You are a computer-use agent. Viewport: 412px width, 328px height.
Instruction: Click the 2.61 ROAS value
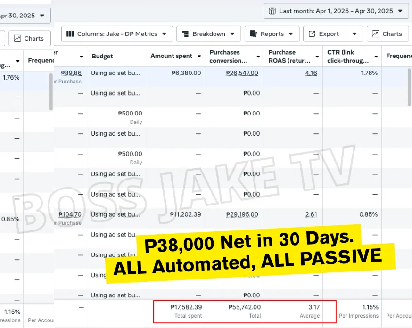311,214
